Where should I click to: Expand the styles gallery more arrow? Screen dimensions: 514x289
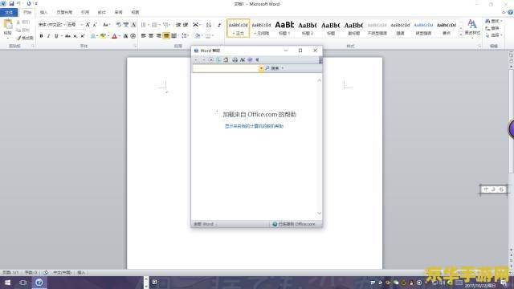(460, 35)
